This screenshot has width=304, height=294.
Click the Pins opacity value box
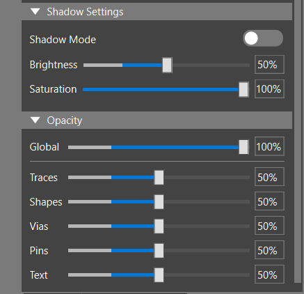(x=269, y=250)
